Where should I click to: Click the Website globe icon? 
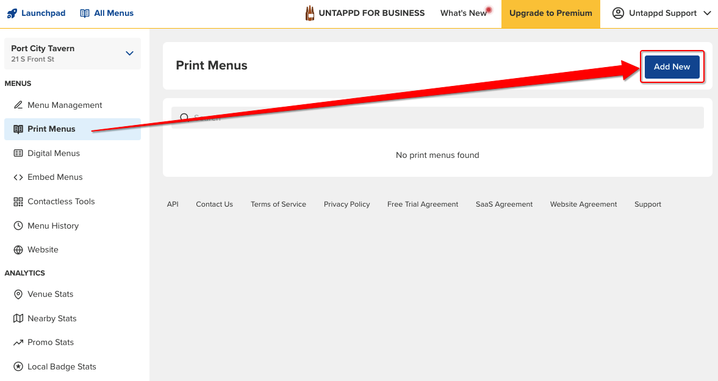(x=18, y=250)
